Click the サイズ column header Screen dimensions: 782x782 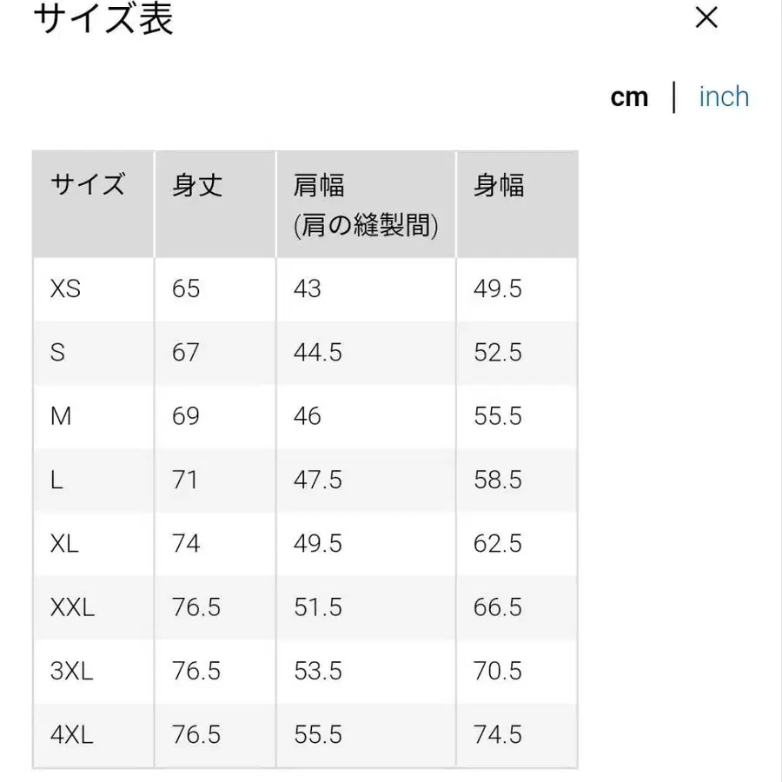point(88,185)
